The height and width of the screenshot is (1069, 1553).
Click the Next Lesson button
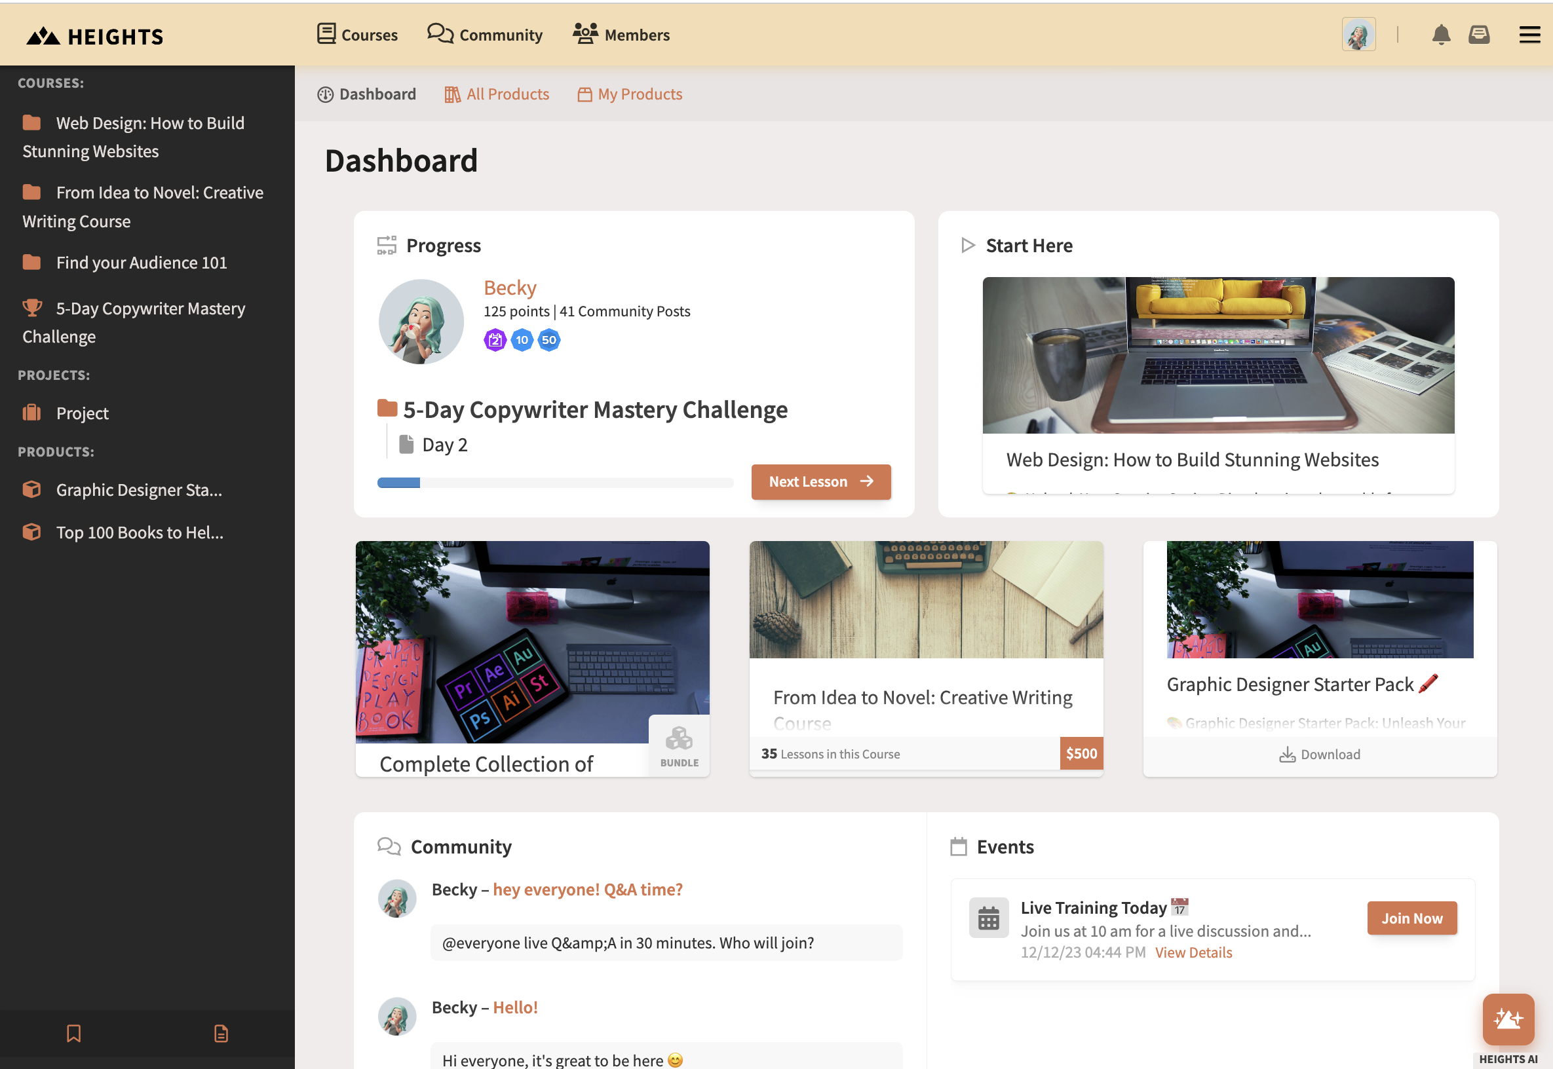(820, 481)
